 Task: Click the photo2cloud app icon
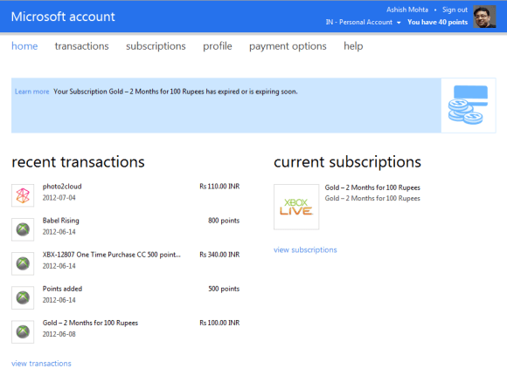pyautogui.click(x=23, y=195)
